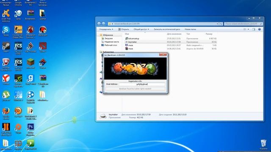
Task: Select the War Thunder desktop icon
Action: click(x=30, y=47)
